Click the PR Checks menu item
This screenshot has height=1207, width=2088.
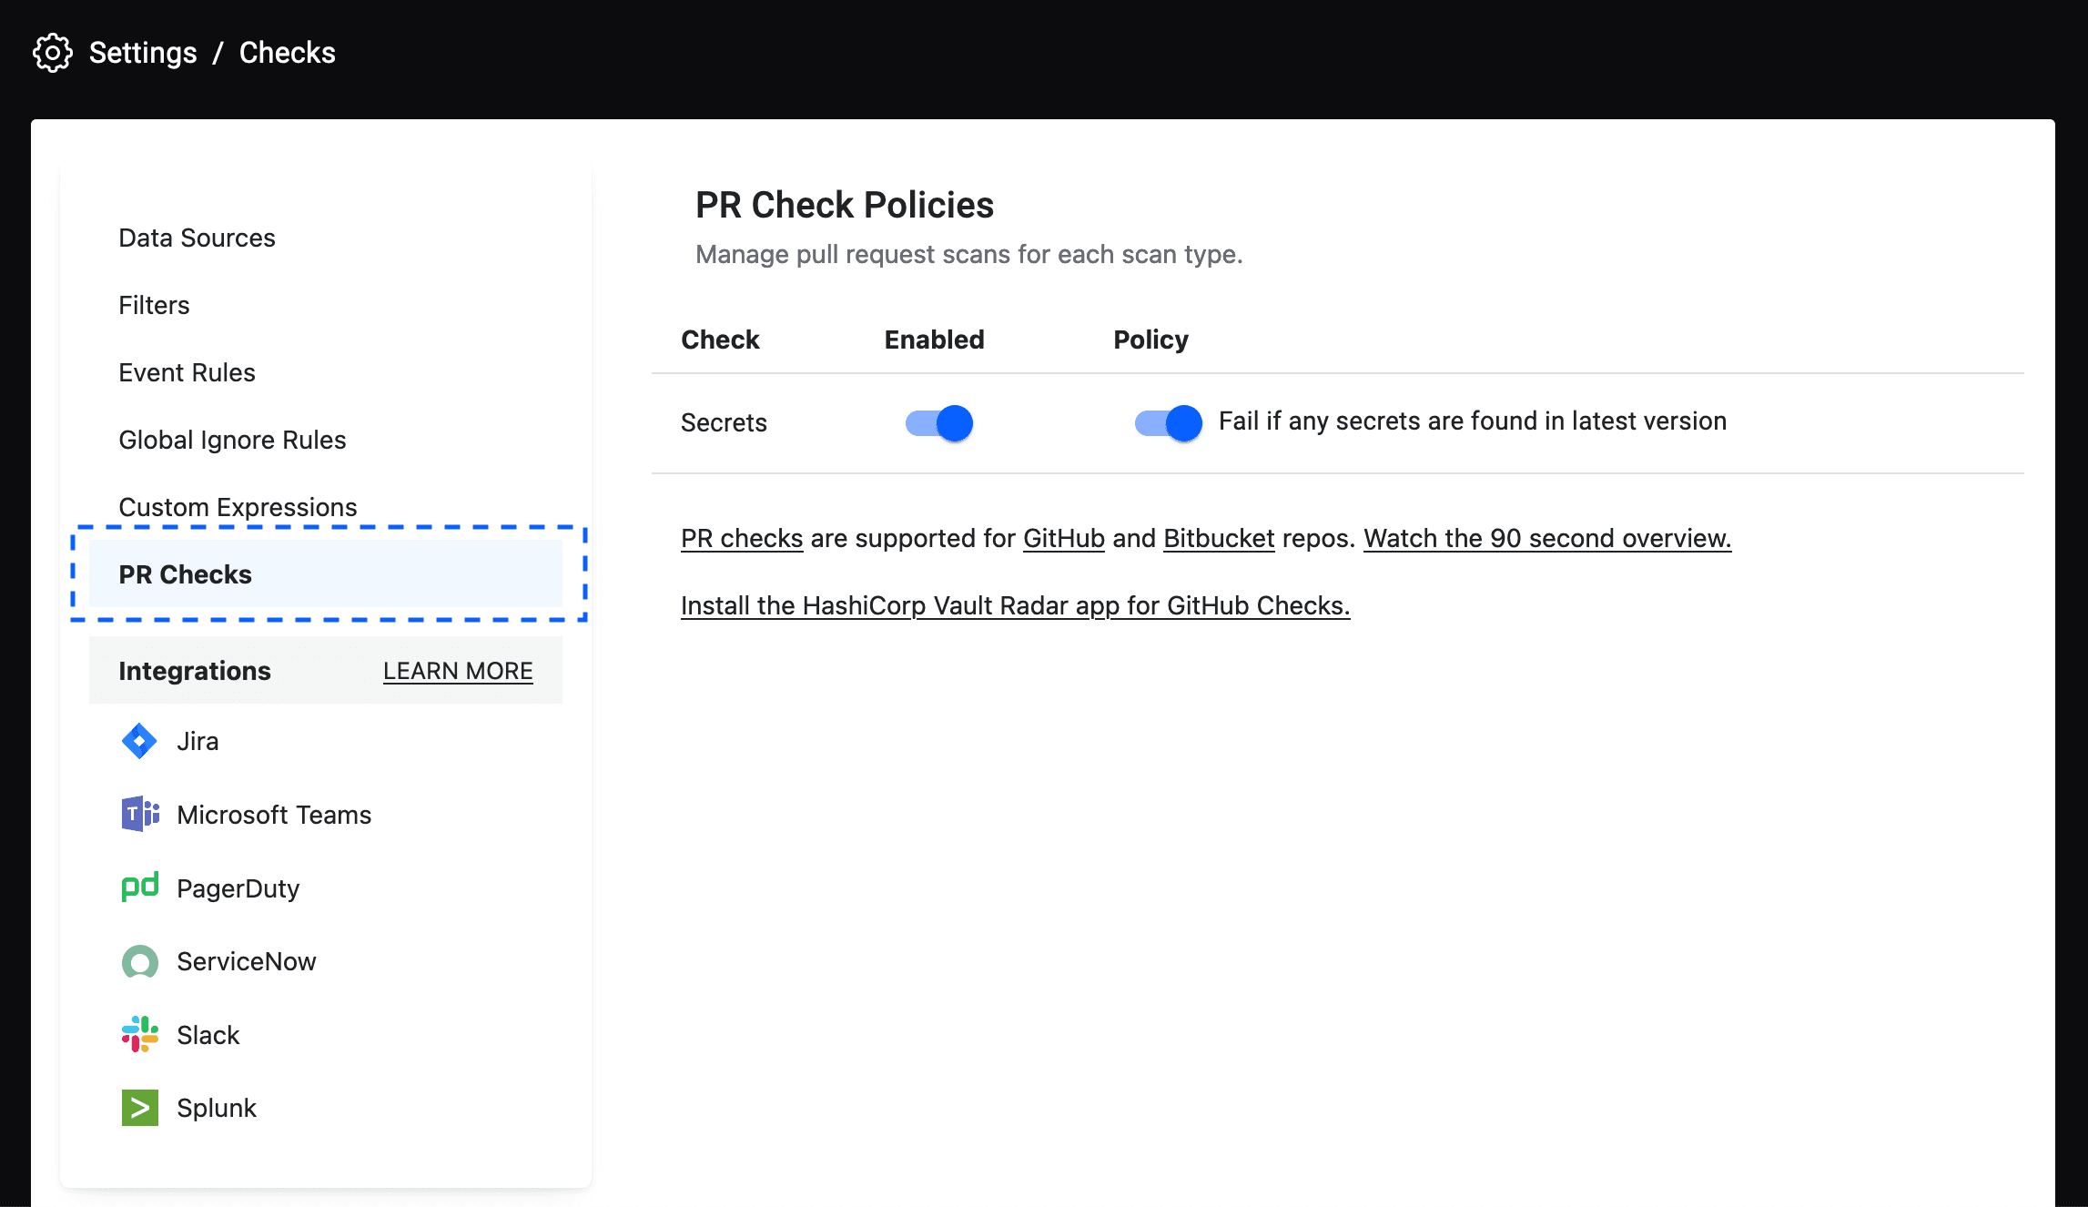[186, 573]
